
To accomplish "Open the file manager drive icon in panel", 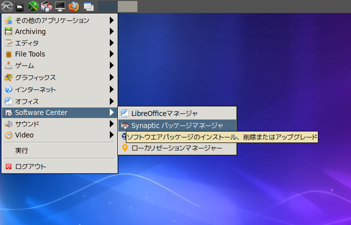I will [20, 6].
